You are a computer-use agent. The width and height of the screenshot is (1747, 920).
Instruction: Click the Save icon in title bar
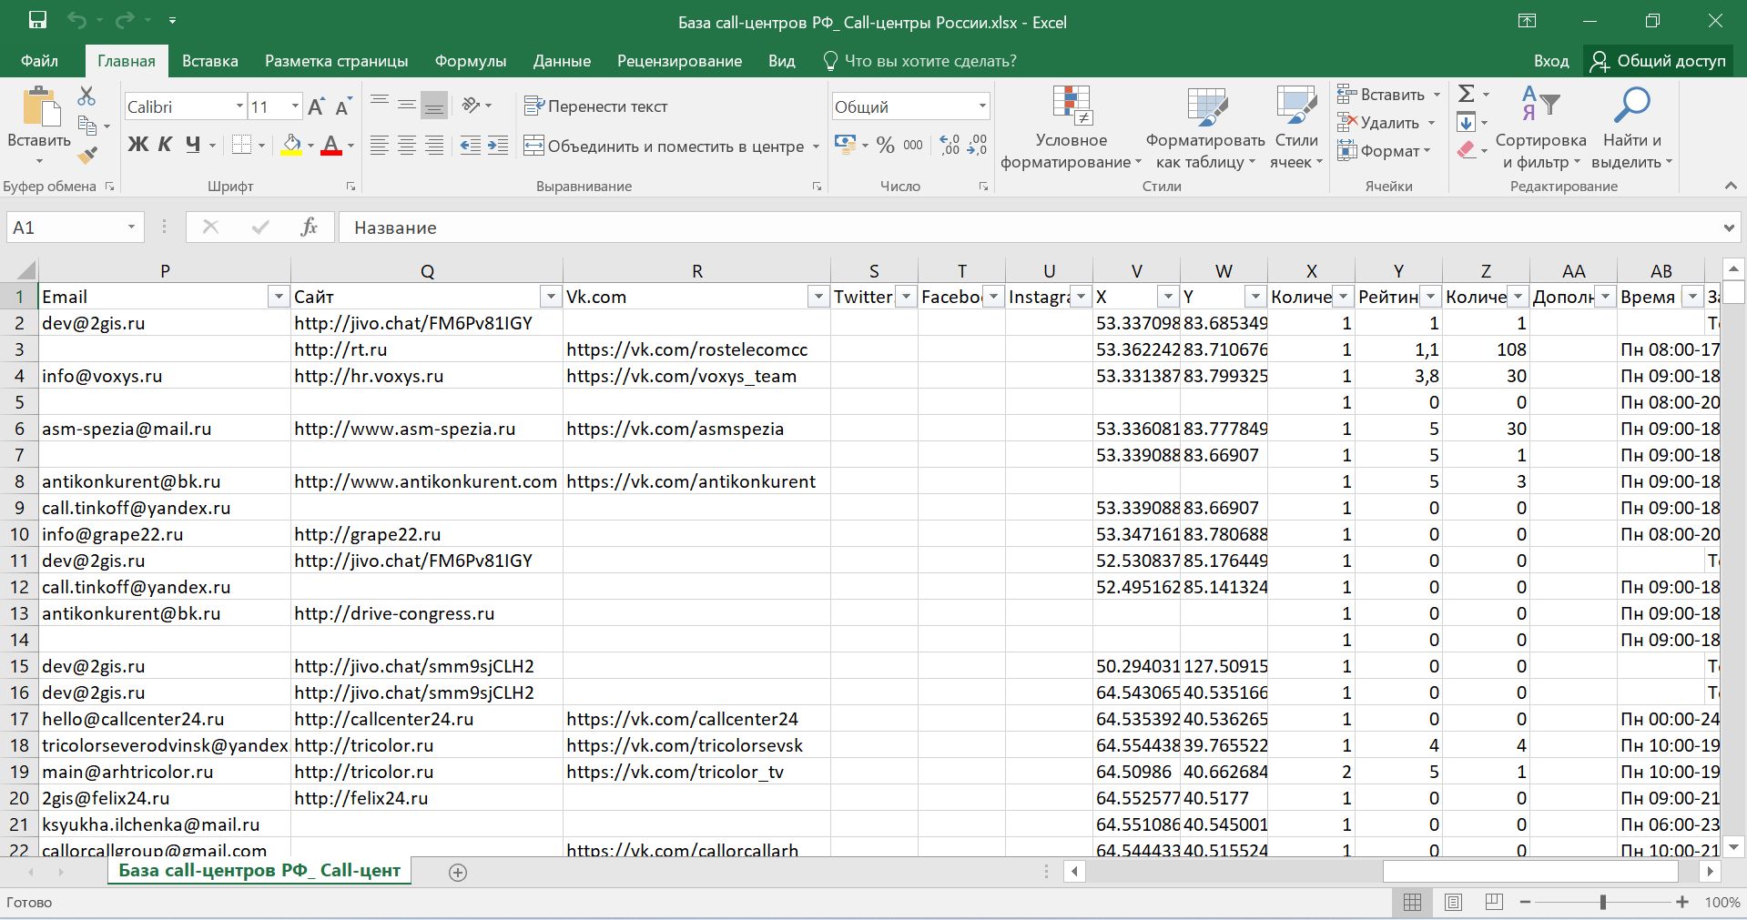pyautogui.click(x=37, y=21)
